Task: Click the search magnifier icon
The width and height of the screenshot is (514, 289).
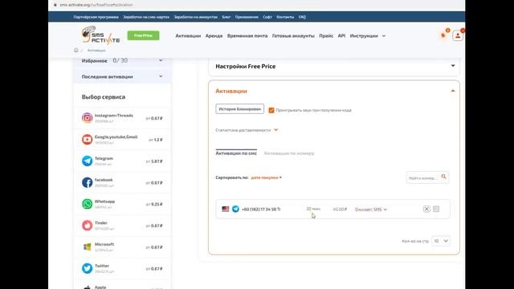Action: 443,177
